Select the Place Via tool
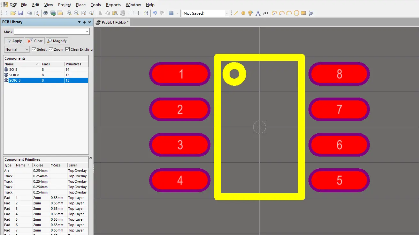 (x=251, y=13)
